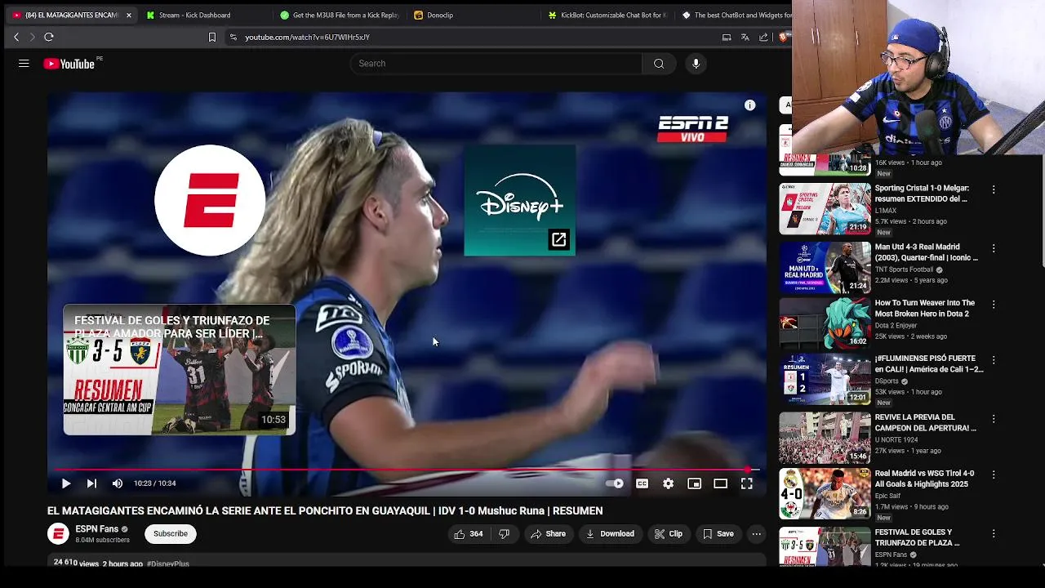Image resolution: width=1045 pixels, height=588 pixels.
Task: Toggle the autoplay switch
Action: coord(615,483)
